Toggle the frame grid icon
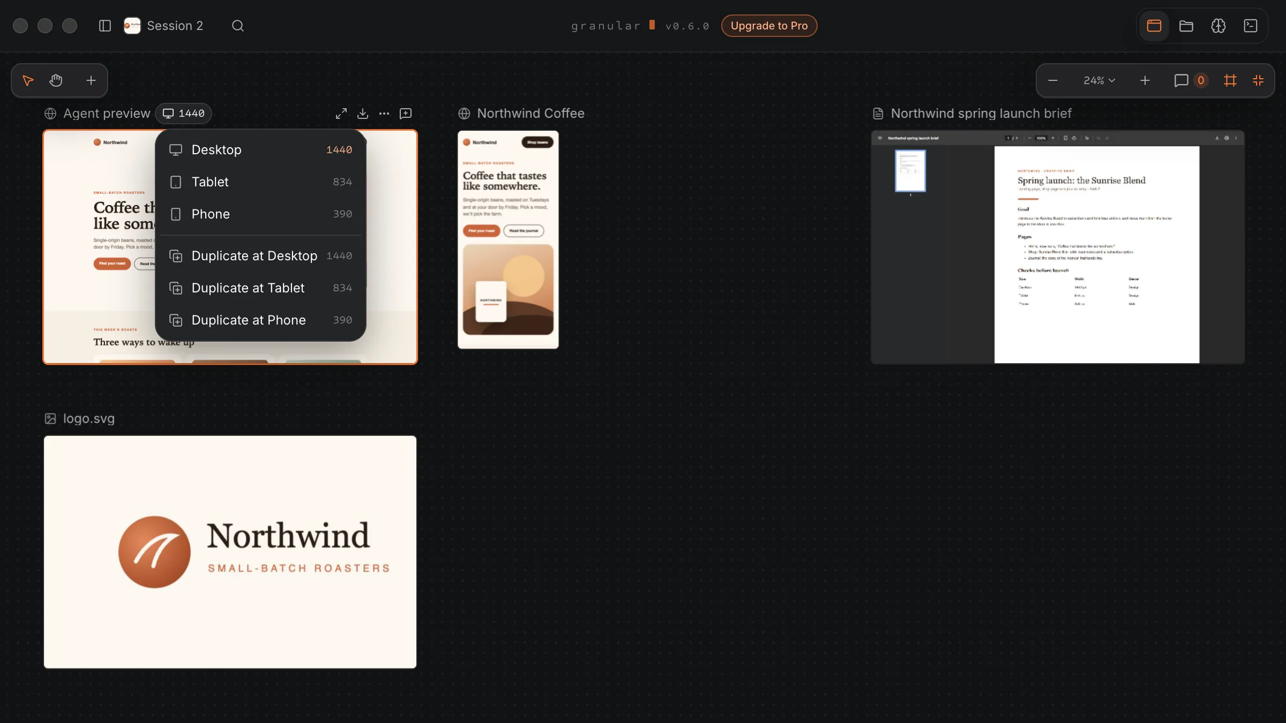This screenshot has height=723, width=1286. tap(1230, 80)
